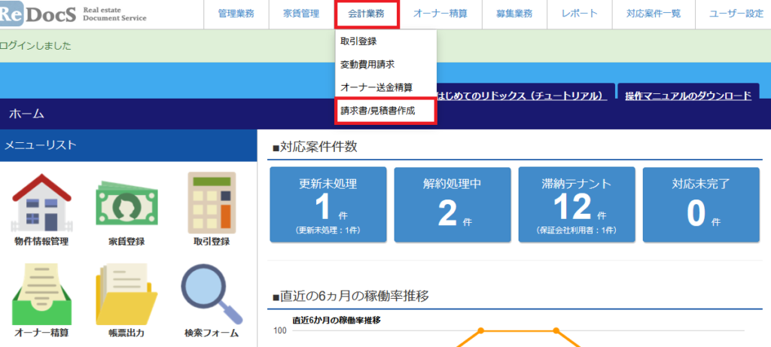Open the 対応未完了 0件 card

tap(701, 205)
